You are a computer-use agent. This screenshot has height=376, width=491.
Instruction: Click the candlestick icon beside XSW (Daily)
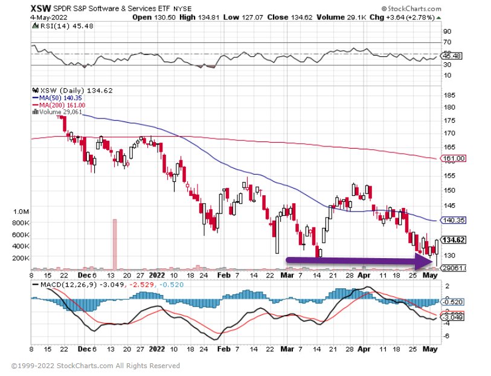coord(36,91)
